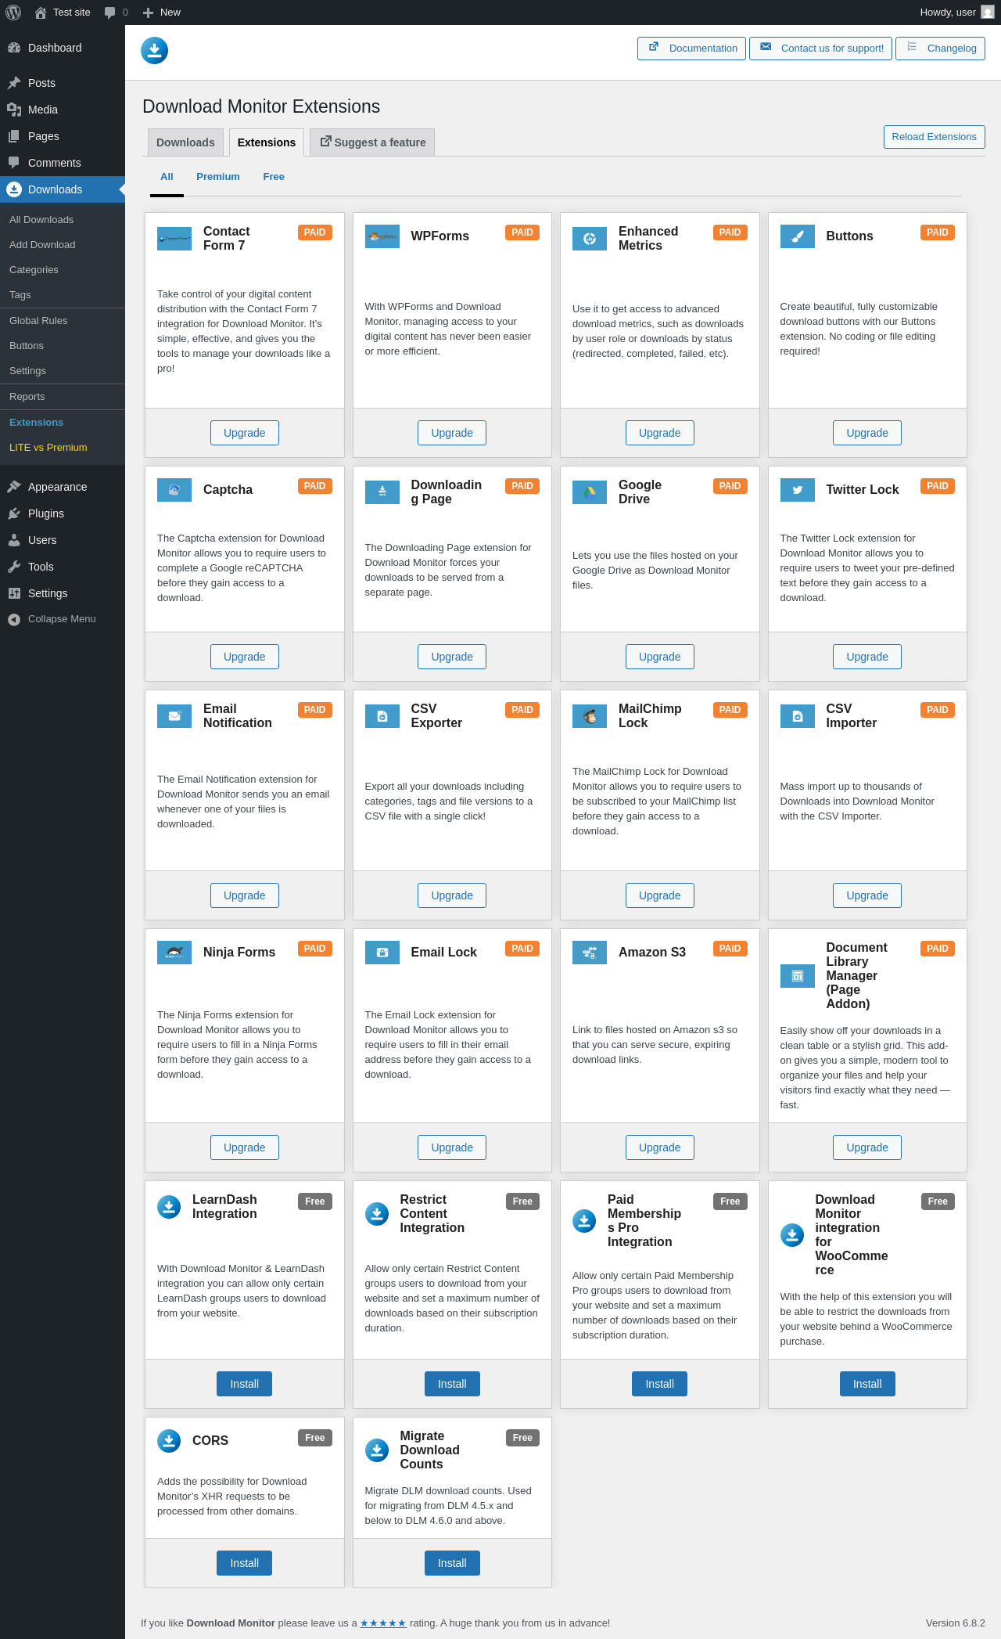
Task: Click the Email Notification envelope icon
Action: pyautogui.click(x=174, y=716)
